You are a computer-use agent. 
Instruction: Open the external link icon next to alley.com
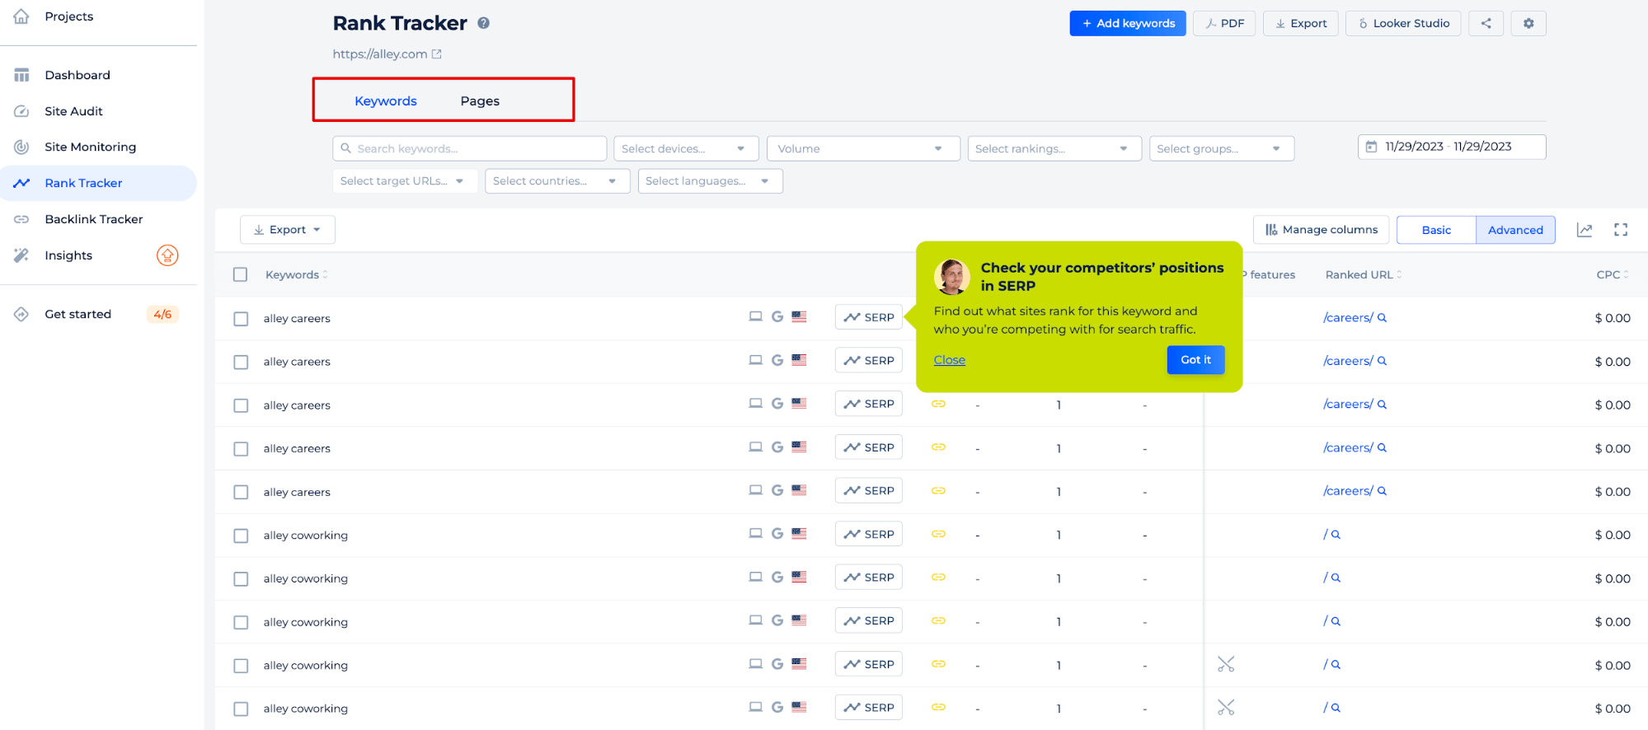437,54
